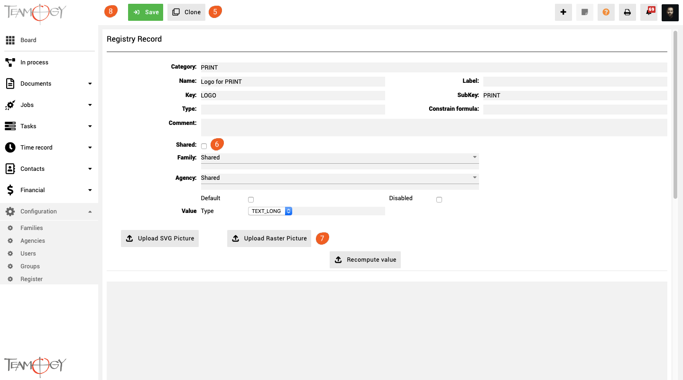The height and width of the screenshot is (380, 683).
Task: Open the Agency dropdown
Action: pyautogui.click(x=340, y=178)
